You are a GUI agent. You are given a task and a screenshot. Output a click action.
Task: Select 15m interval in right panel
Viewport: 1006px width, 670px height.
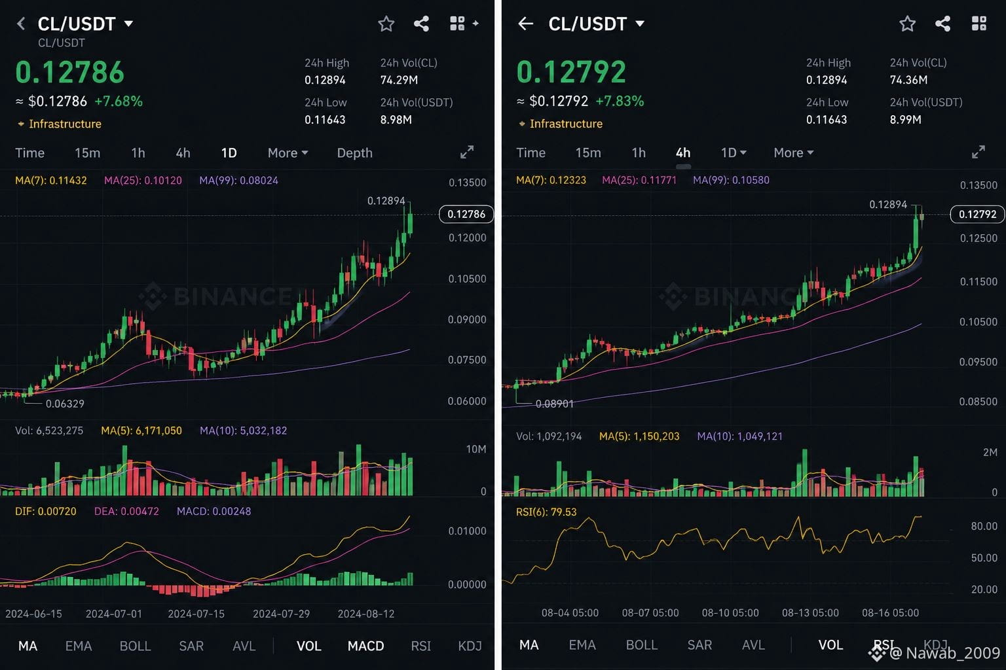tap(588, 152)
